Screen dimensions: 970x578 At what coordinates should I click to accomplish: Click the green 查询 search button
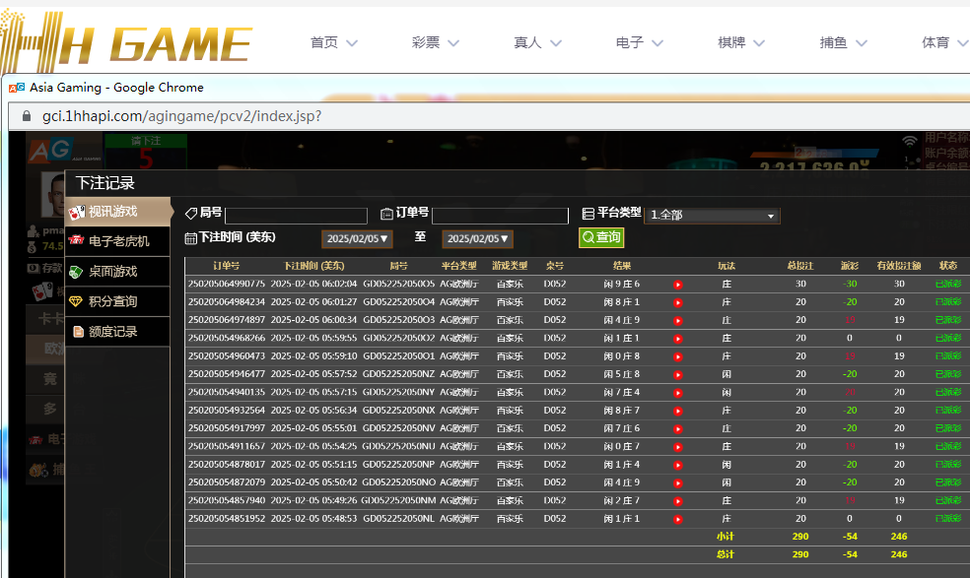click(x=601, y=237)
